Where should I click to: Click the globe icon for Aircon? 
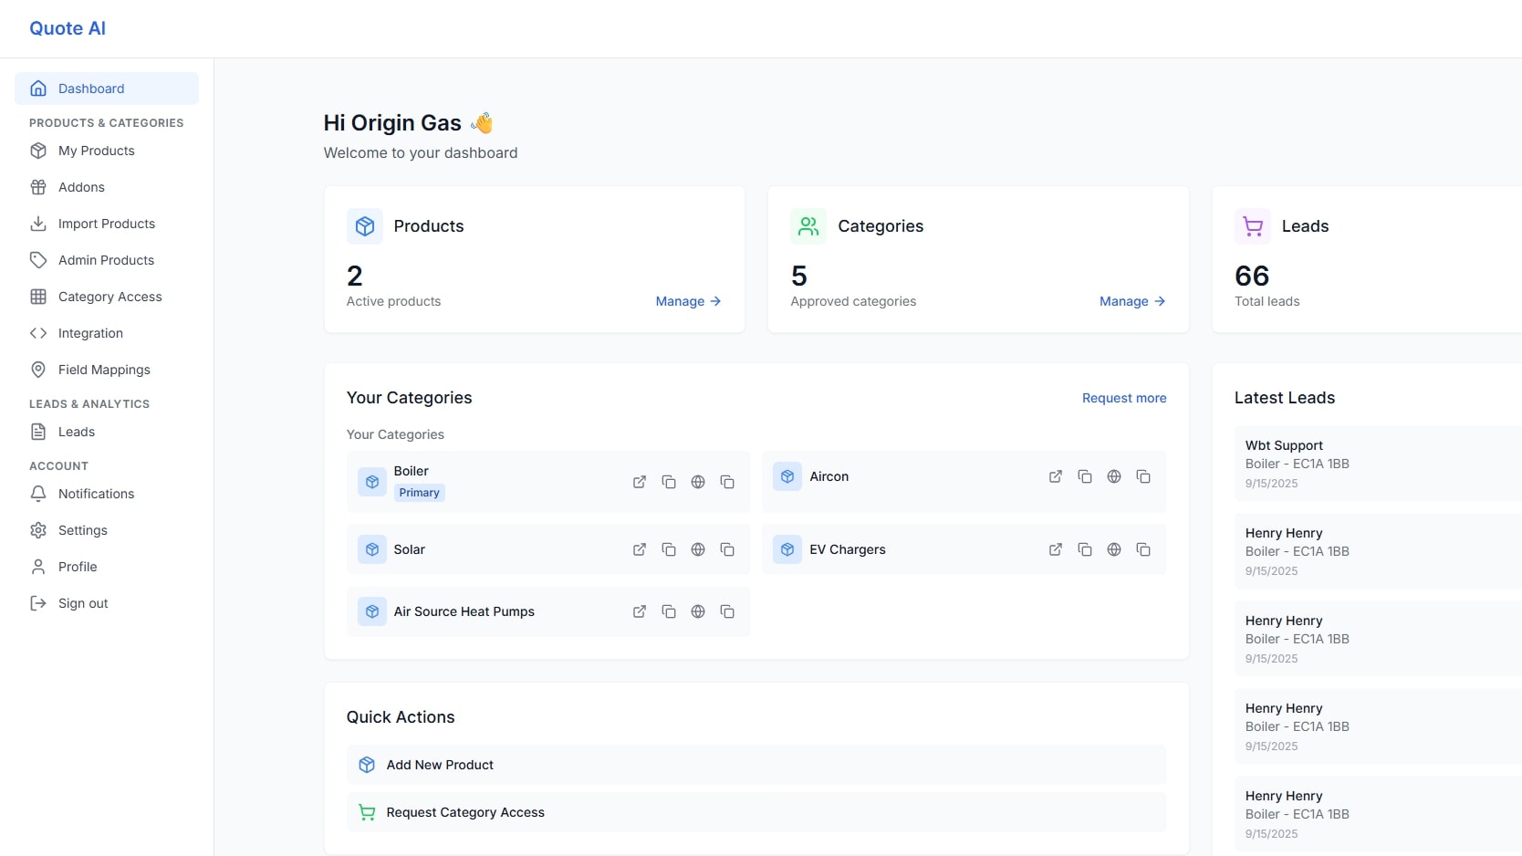click(1114, 476)
